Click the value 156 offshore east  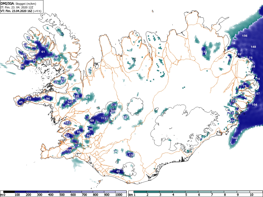pyautogui.click(x=245, y=36)
